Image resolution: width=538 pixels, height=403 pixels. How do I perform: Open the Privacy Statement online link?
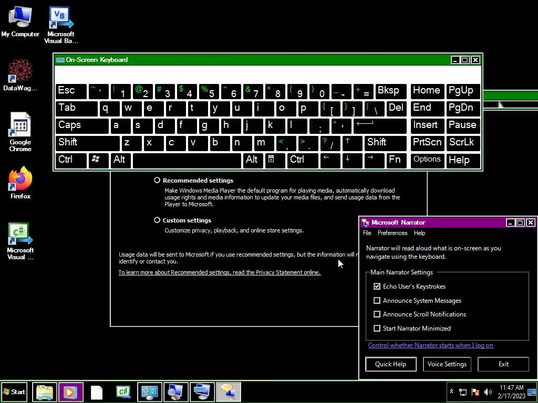220,272
